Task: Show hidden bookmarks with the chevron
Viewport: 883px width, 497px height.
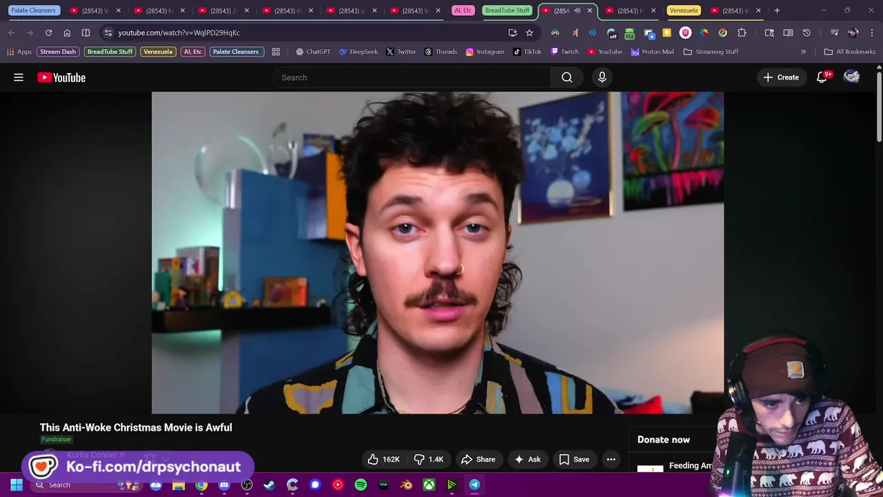Action: (x=803, y=52)
